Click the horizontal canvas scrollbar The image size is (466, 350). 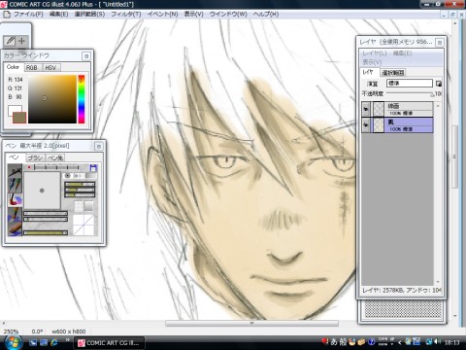pos(251,323)
